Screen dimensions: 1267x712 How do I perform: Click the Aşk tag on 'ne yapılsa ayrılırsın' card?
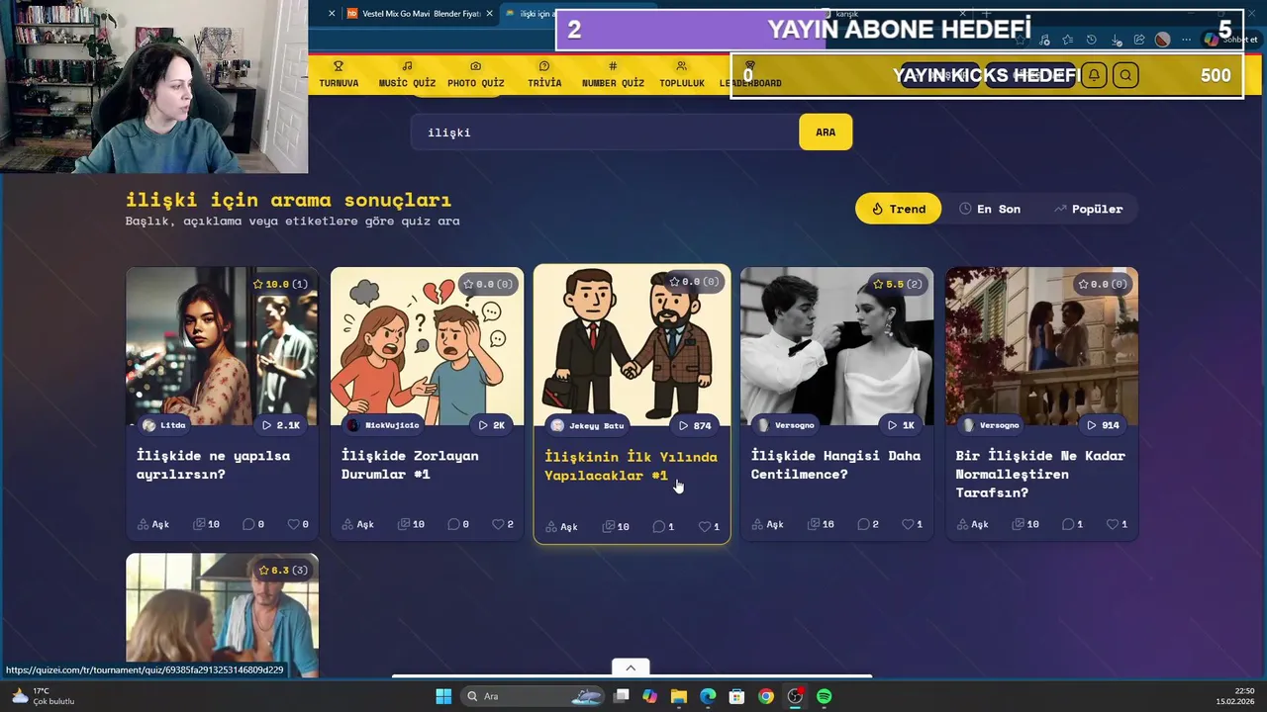(153, 524)
